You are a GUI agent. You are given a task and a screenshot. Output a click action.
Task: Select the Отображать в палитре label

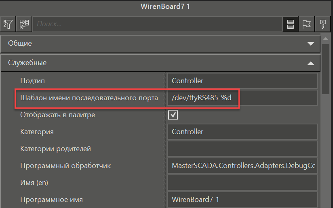pyautogui.click(x=57, y=115)
